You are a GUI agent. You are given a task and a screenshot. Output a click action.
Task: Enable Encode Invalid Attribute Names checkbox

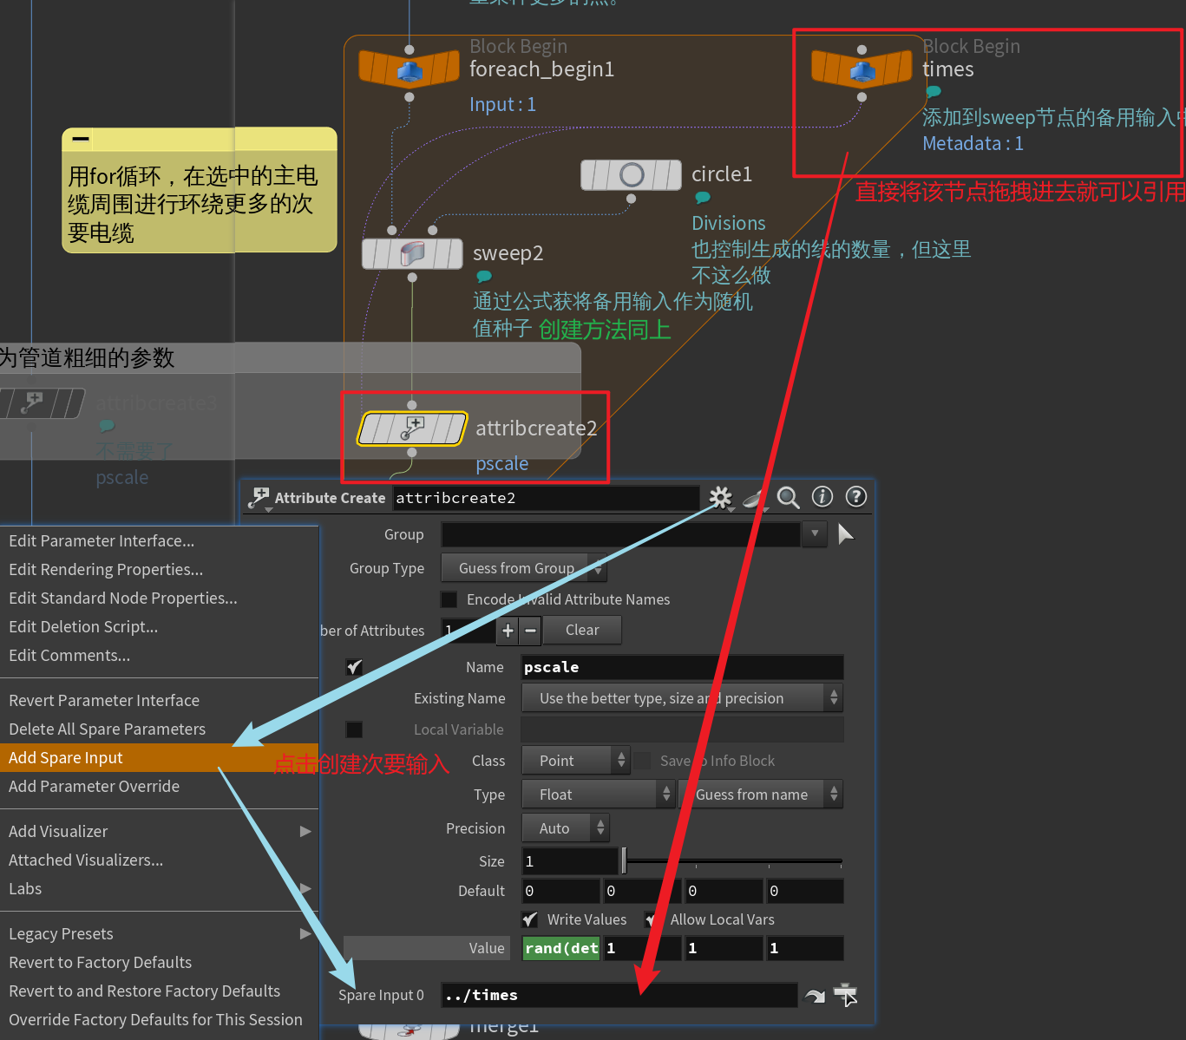click(449, 599)
